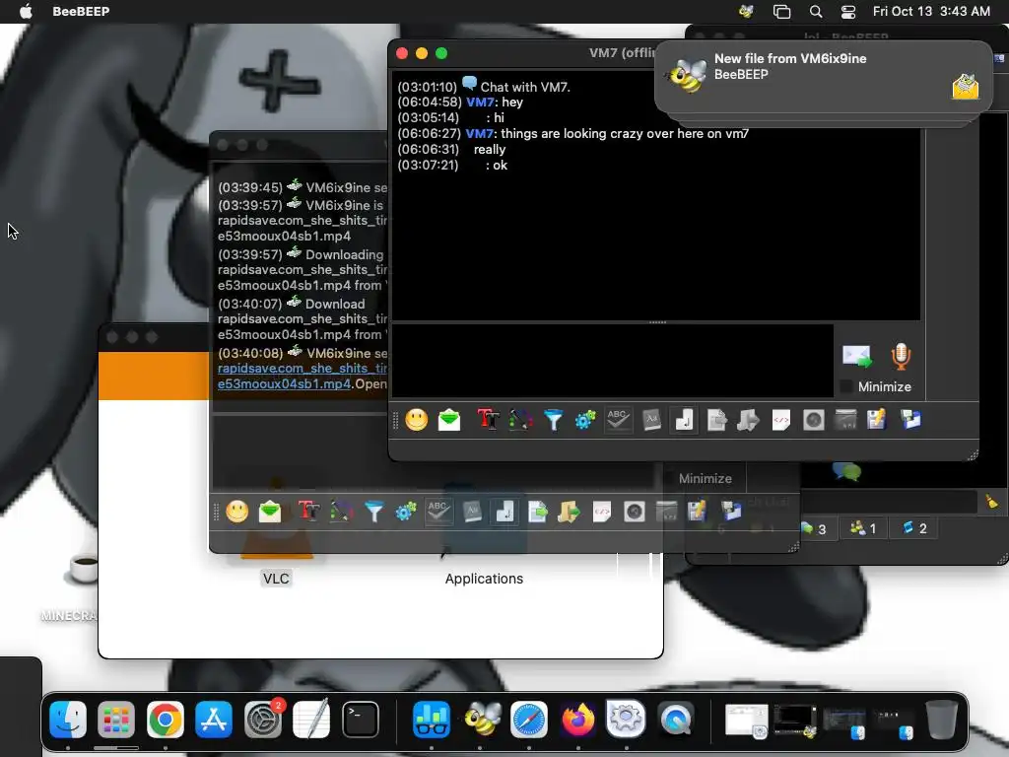Click the save chat floppy icon in the VM6ix9ine toolbar
Image resolution: width=1009 pixels, height=757 pixels.
[698, 512]
